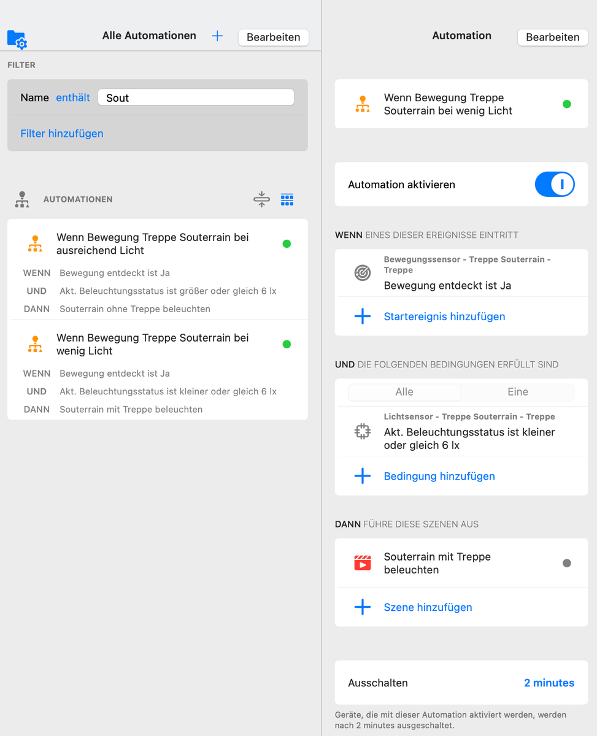Click plus icon beside Szene hinzufügen

pos(363,607)
